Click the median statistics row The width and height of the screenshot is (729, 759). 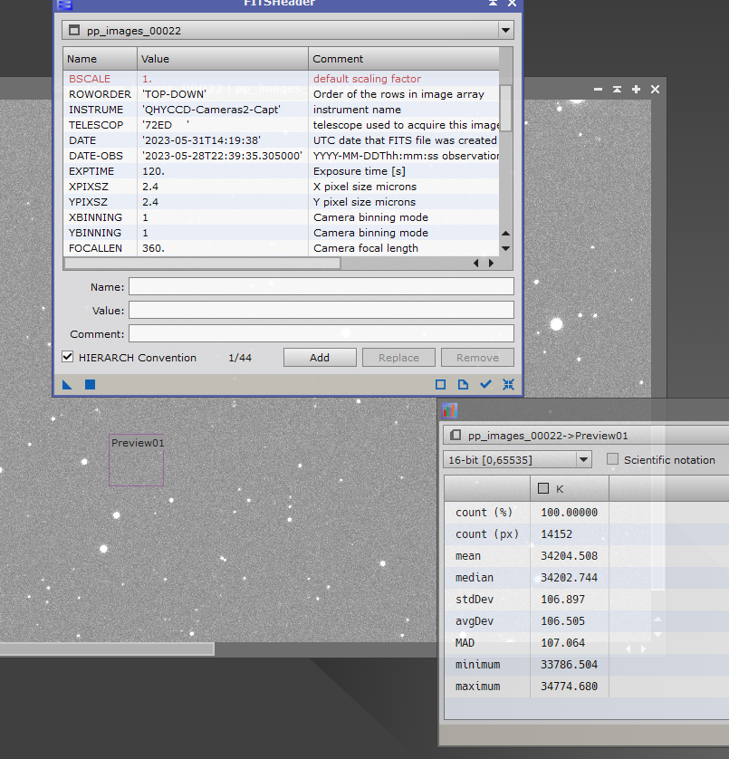coord(586,578)
